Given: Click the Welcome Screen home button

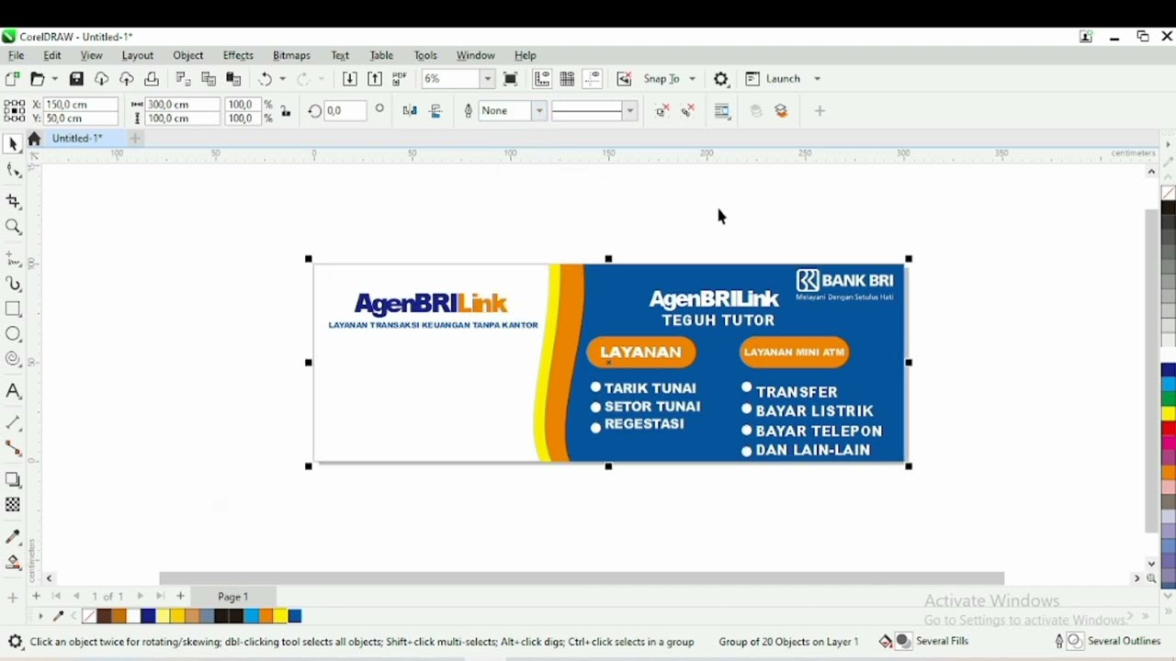Looking at the screenshot, I should (34, 139).
